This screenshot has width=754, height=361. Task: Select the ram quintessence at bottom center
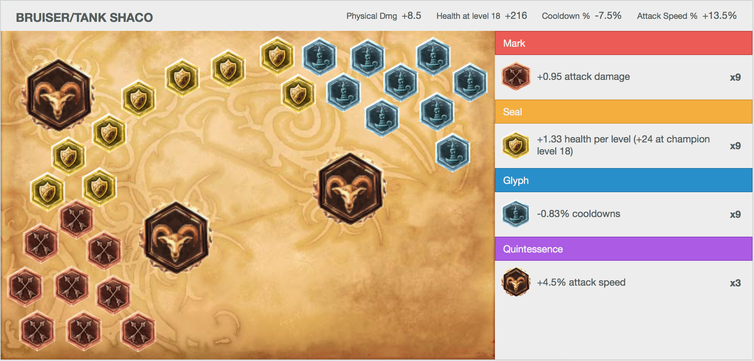point(176,238)
